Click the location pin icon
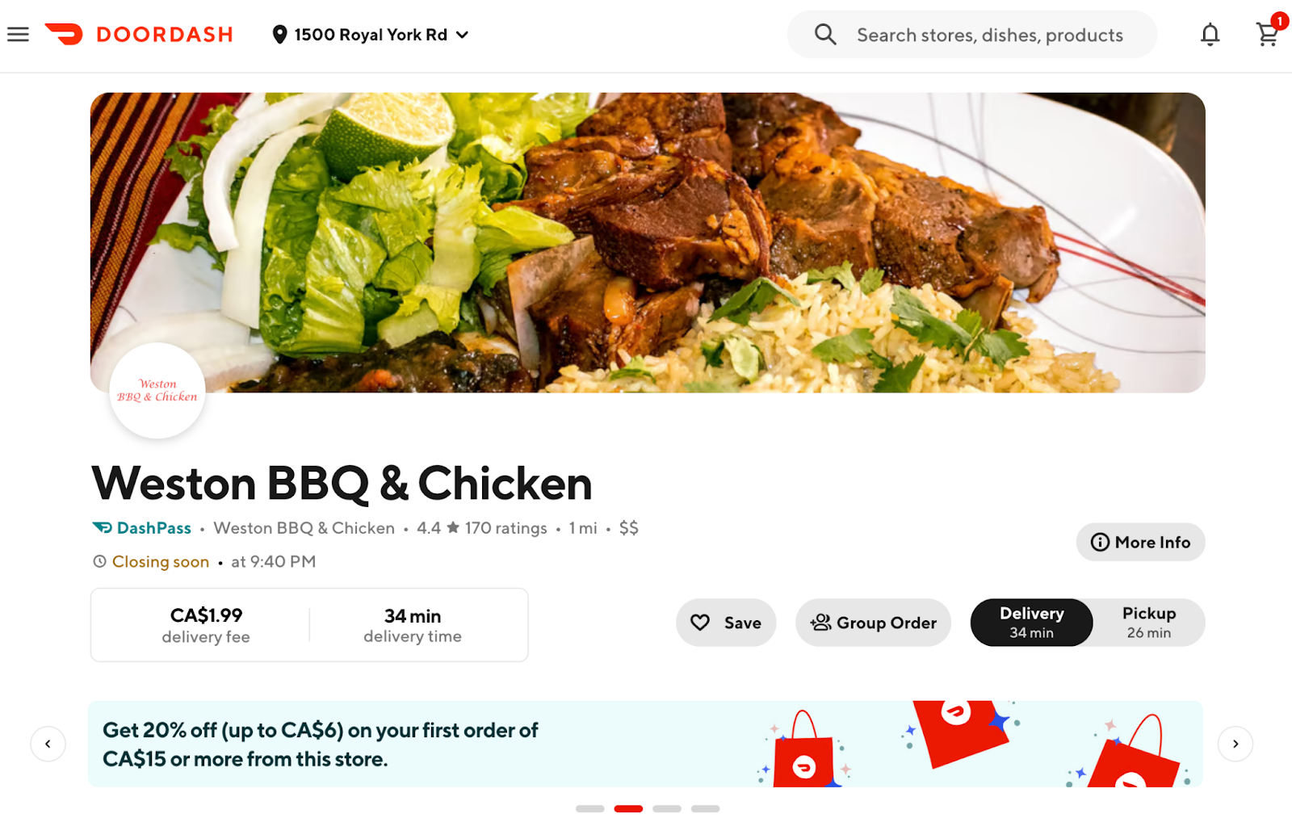The image size is (1292, 839). tap(279, 35)
